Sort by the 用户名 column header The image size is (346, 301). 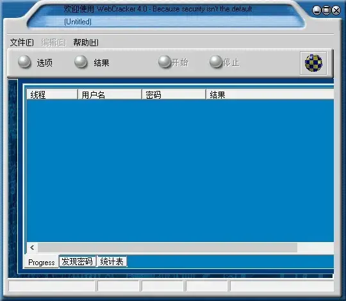pyautogui.click(x=110, y=95)
